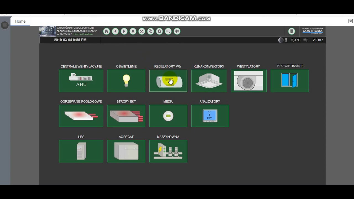Toggle the sound speaker icon
The width and height of the screenshot is (354, 199).
(x=177, y=31)
